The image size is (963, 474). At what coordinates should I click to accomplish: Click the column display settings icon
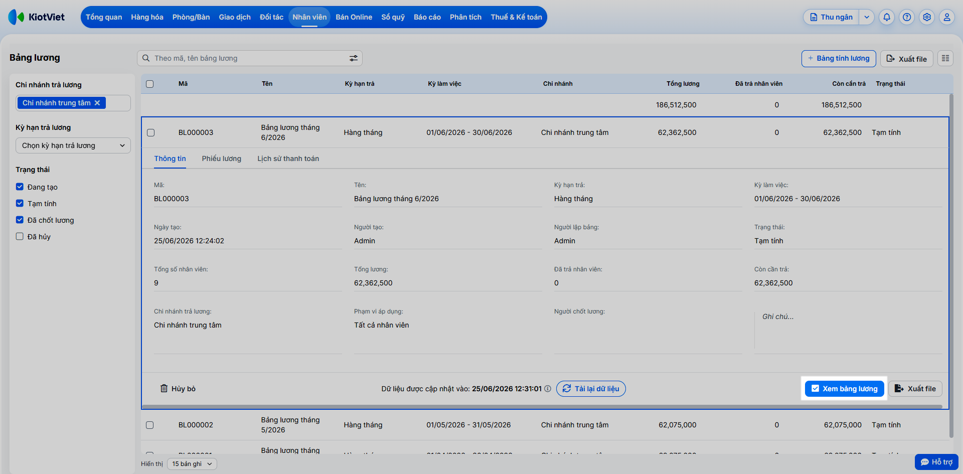[x=945, y=58]
